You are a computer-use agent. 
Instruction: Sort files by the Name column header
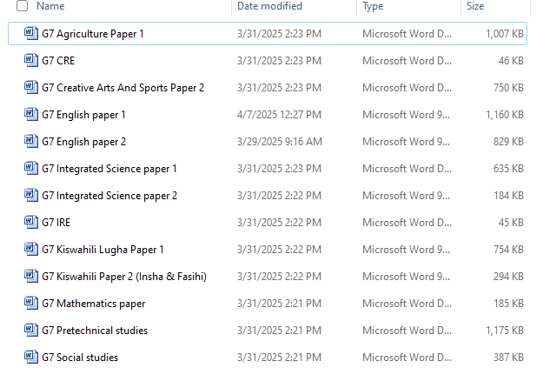click(x=51, y=6)
